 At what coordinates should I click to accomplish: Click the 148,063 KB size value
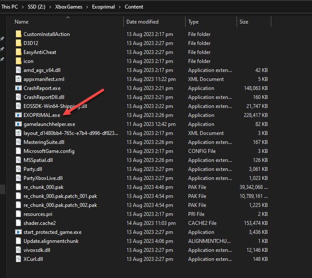click(256, 88)
